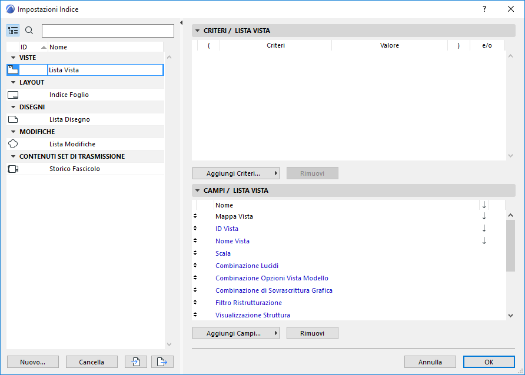Click the search input field
The image size is (525, 375).
coord(108,31)
